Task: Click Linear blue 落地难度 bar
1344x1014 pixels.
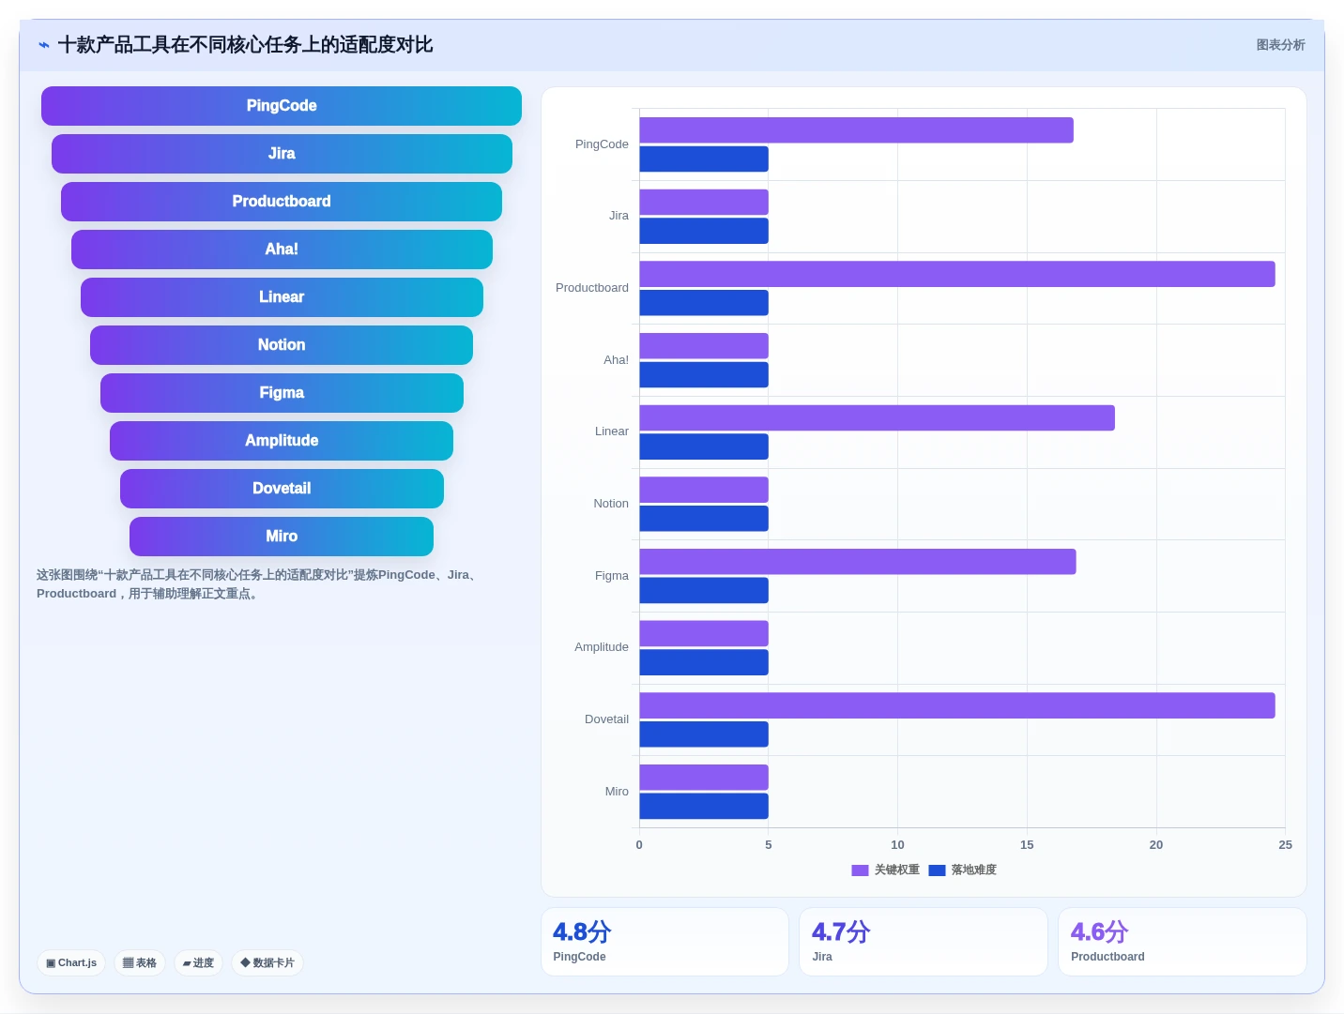Action: tap(704, 446)
